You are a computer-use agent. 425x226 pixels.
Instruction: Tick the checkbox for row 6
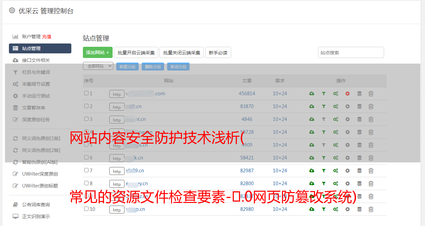[x=86, y=157]
